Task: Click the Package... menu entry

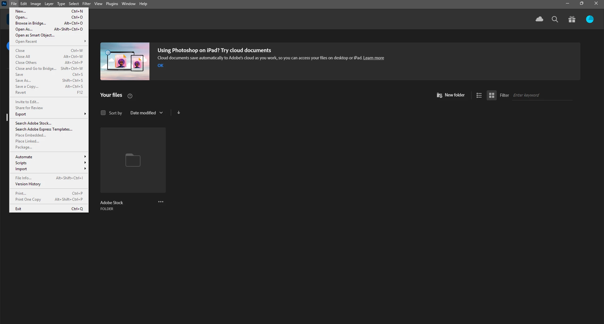Action: [x=49, y=147]
